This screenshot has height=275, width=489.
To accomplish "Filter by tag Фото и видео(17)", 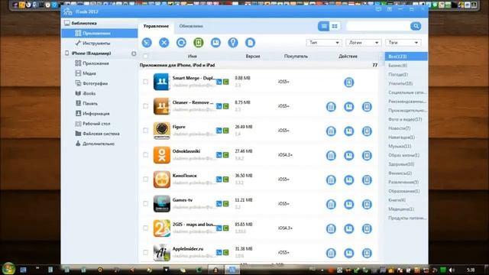I will coord(405,119).
